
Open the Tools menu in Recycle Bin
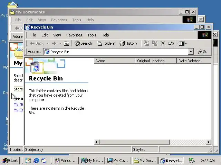click(x=92, y=35)
